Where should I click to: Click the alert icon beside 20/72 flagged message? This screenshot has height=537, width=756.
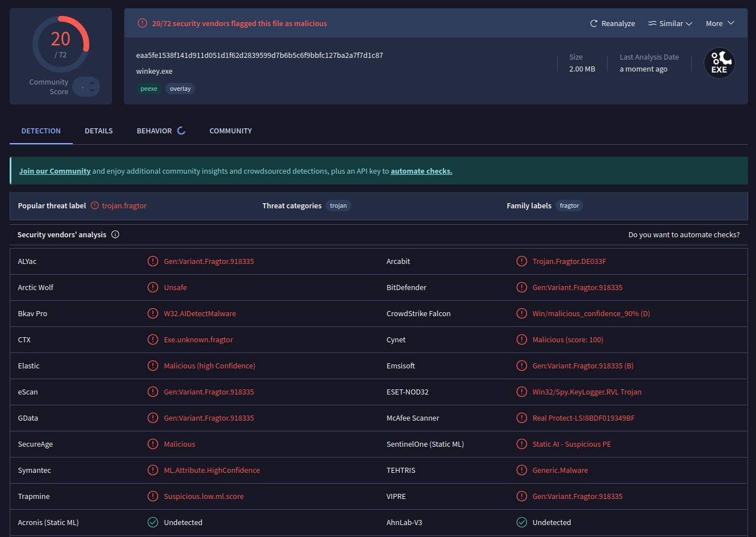pyautogui.click(x=142, y=23)
